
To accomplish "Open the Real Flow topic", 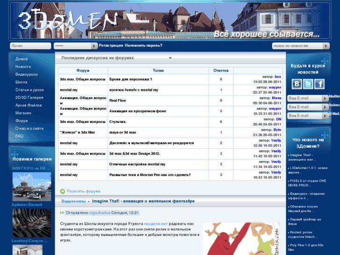I will tap(117, 101).
